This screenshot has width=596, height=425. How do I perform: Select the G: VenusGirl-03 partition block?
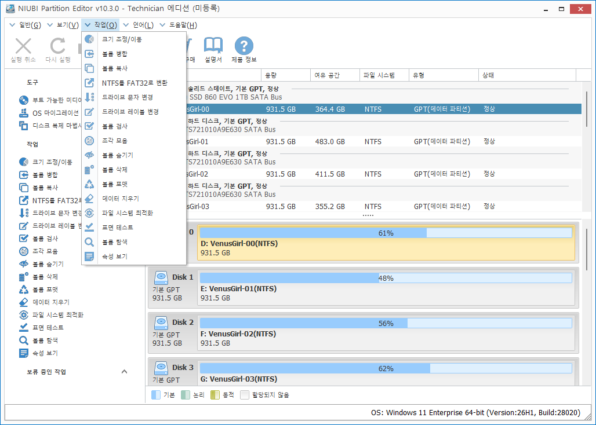386,373
